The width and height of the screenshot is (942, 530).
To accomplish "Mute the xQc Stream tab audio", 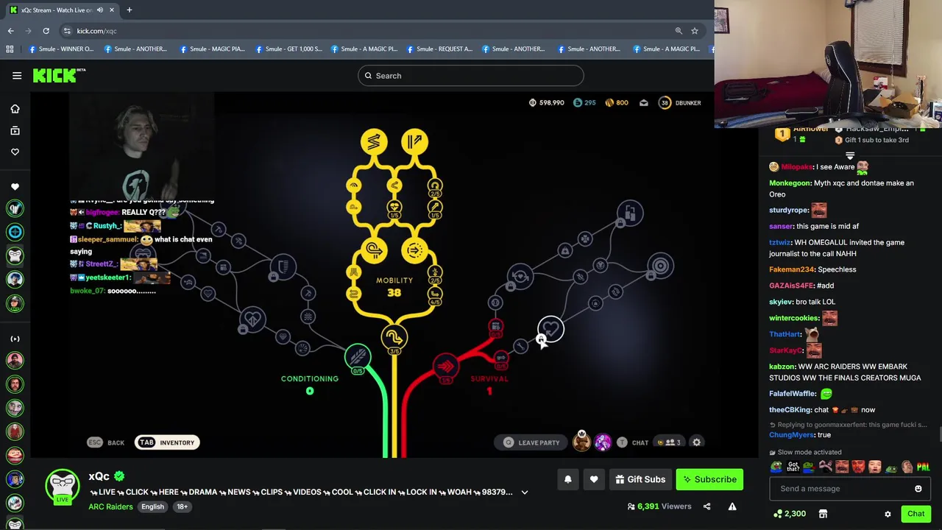I will (x=99, y=10).
